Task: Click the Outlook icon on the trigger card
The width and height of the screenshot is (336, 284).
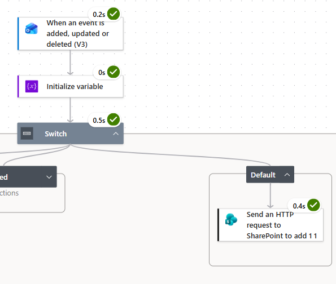Action: [x=32, y=28]
